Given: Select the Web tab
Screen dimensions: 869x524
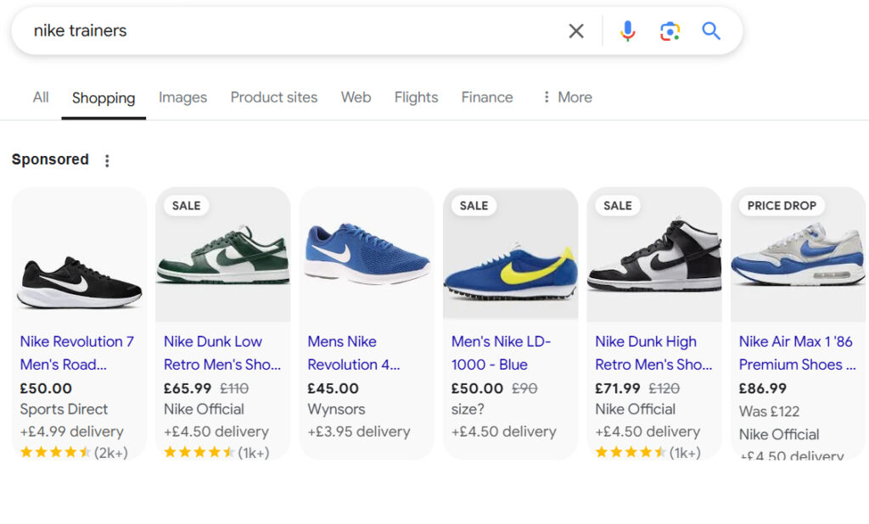Looking at the screenshot, I should click(x=356, y=98).
